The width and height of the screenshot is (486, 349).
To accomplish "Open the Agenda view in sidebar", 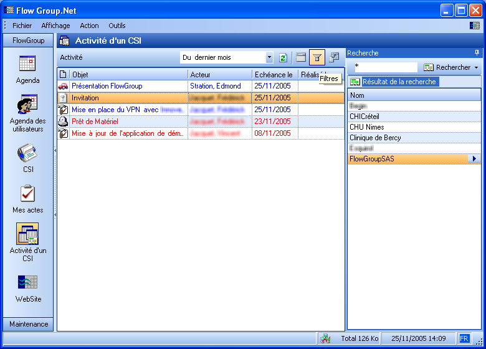I will (x=27, y=69).
